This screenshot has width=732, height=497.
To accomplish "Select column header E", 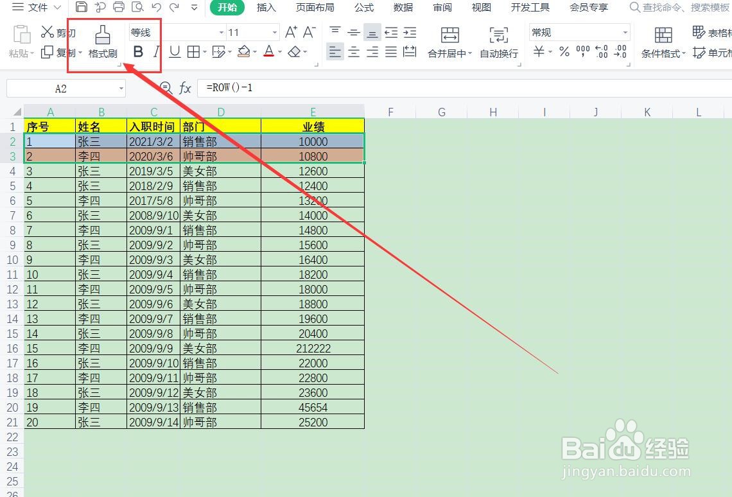I will 313,112.
